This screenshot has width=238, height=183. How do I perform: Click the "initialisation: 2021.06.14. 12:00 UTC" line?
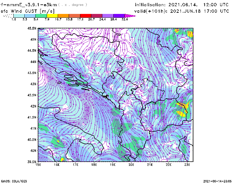coord(182,5)
